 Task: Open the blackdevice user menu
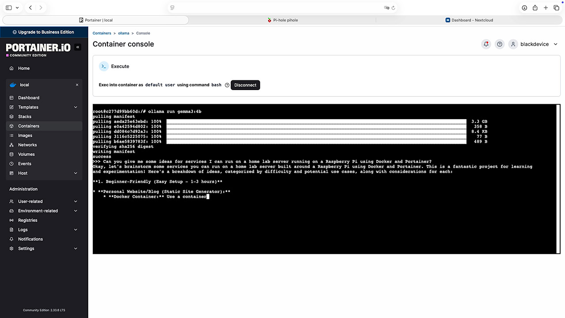(534, 44)
